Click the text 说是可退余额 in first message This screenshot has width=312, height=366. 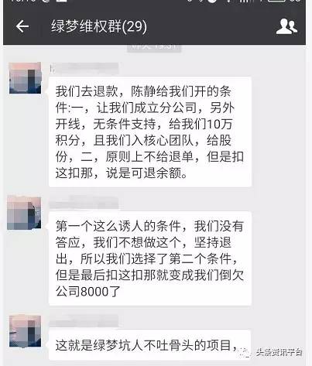(x=146, y=173)
